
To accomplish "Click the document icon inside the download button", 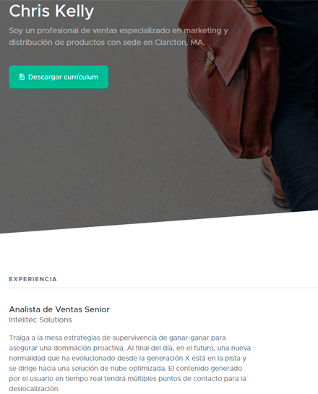I will [x=22, y=77].
